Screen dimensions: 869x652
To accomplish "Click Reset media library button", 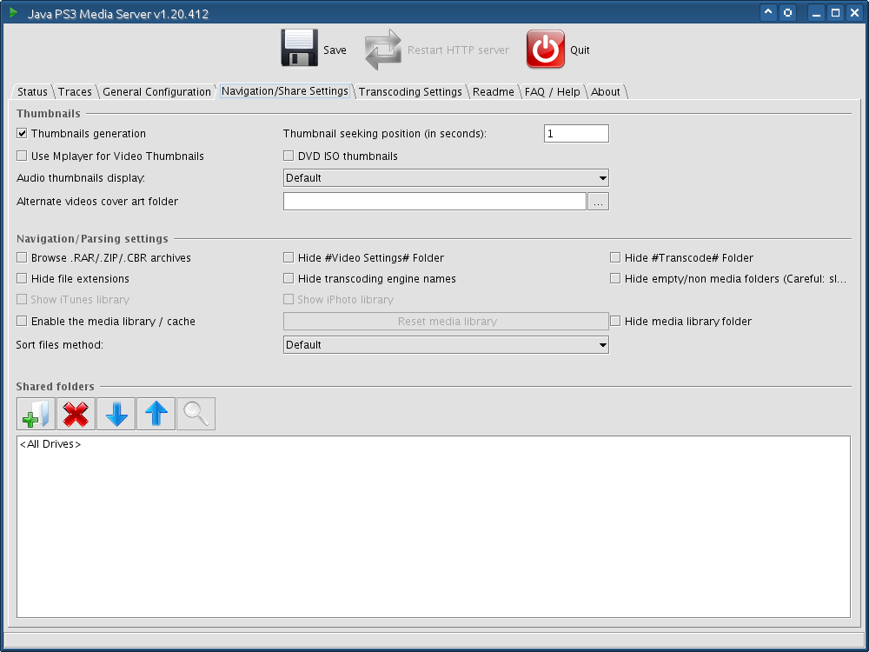I will tap(446, 322).
